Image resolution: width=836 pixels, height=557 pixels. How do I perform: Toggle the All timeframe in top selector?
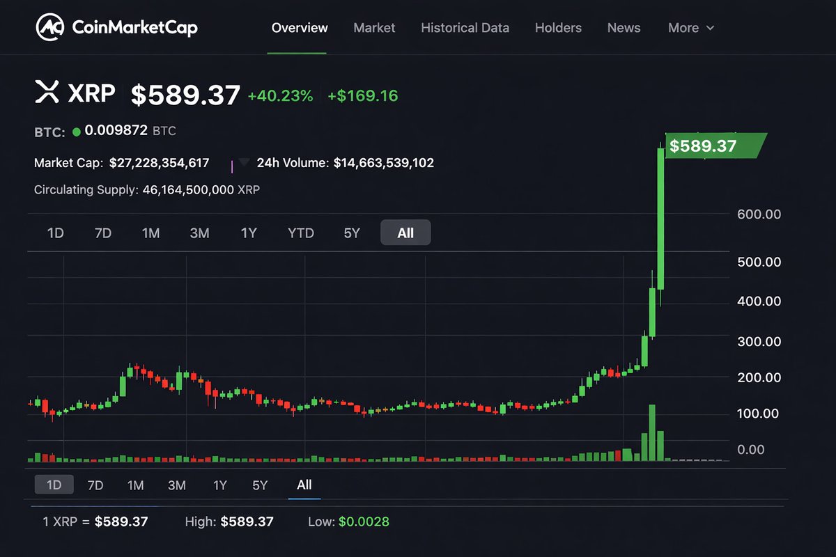point(405,233)
